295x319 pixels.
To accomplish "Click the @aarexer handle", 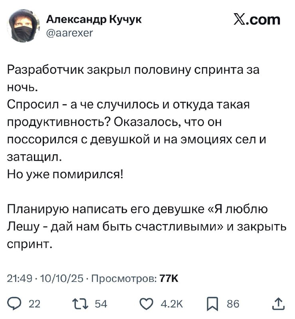I will 70,33.
